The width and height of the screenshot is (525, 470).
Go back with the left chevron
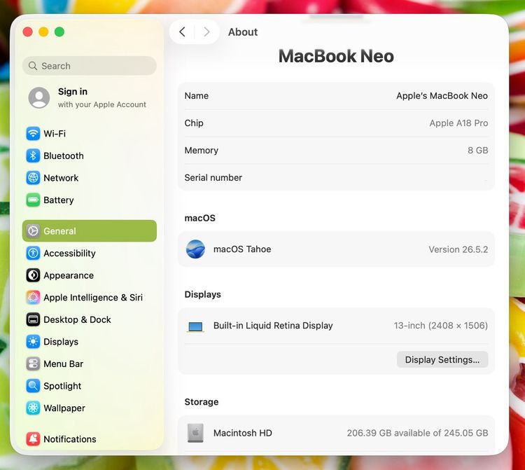[x=182, y=32]
